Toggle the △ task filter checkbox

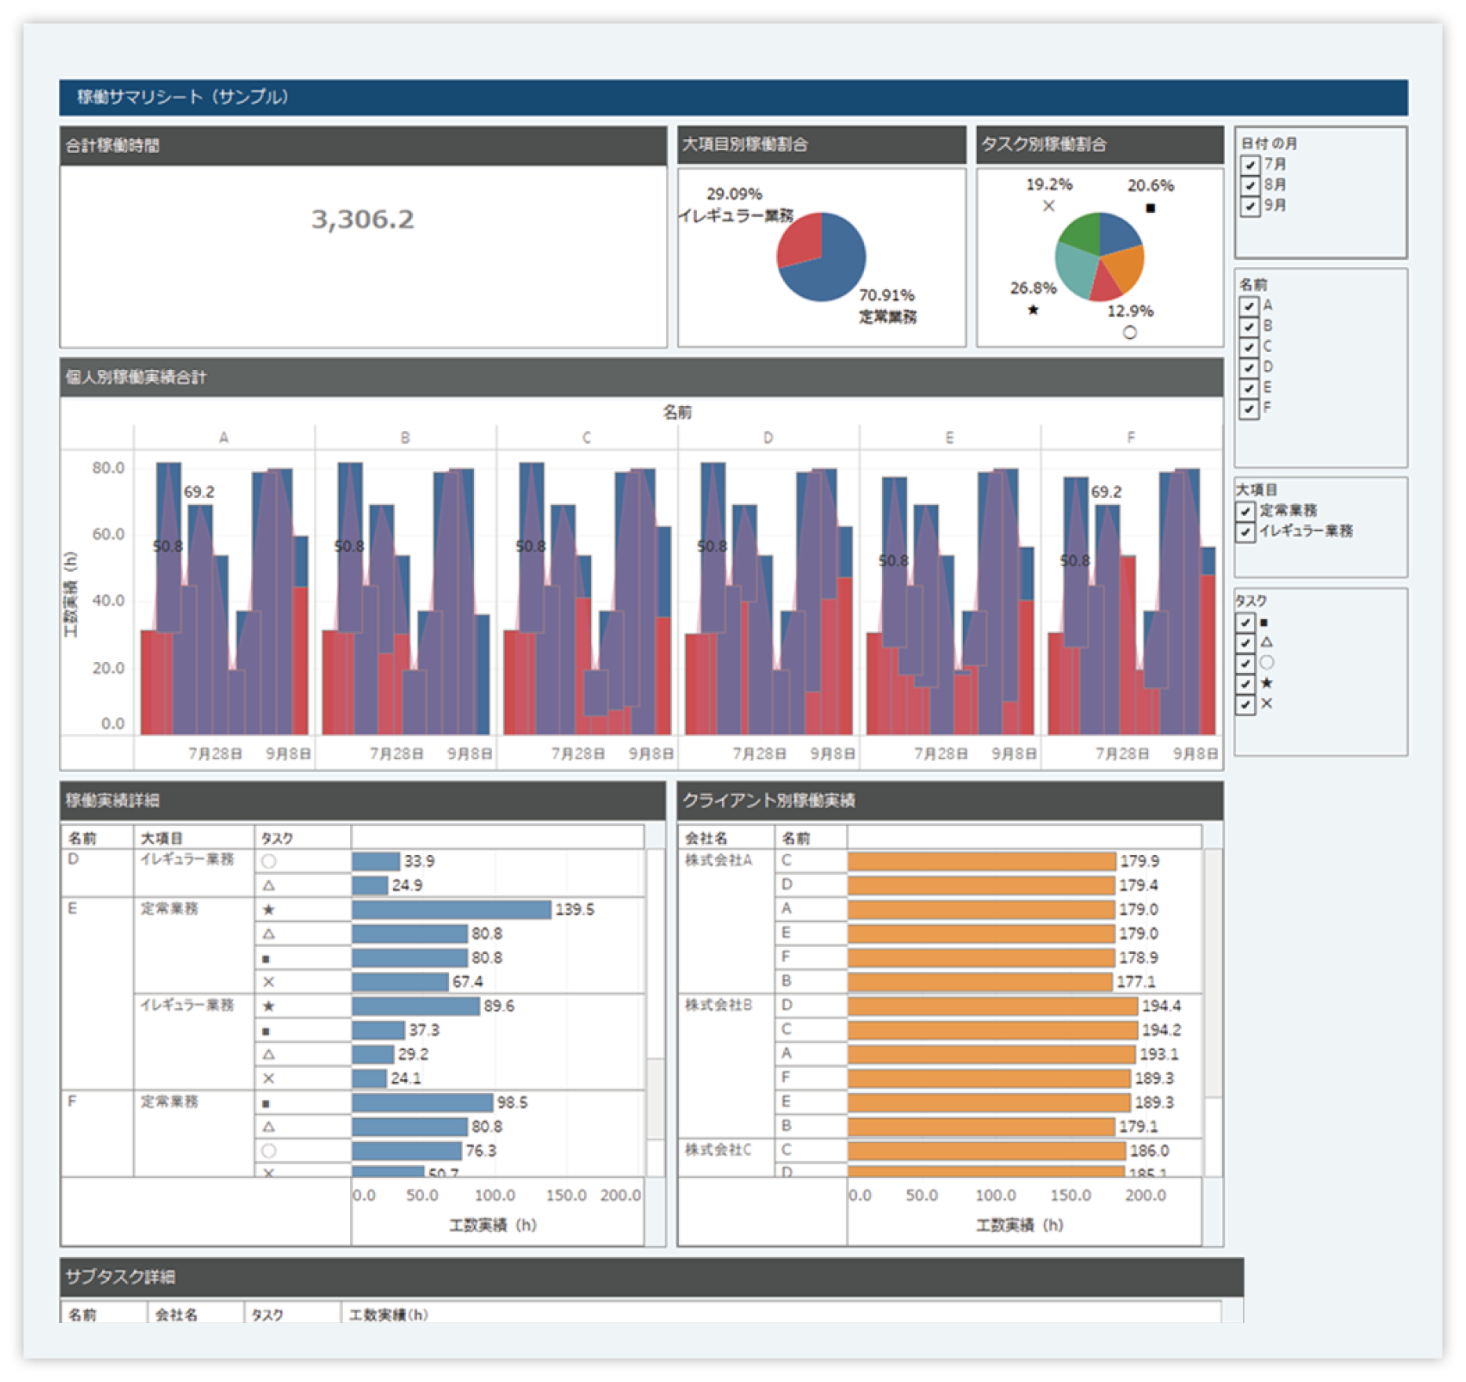1245,643
